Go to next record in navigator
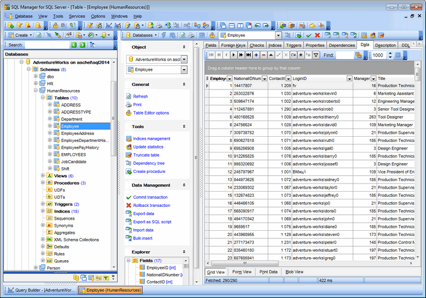 [233, 55]
